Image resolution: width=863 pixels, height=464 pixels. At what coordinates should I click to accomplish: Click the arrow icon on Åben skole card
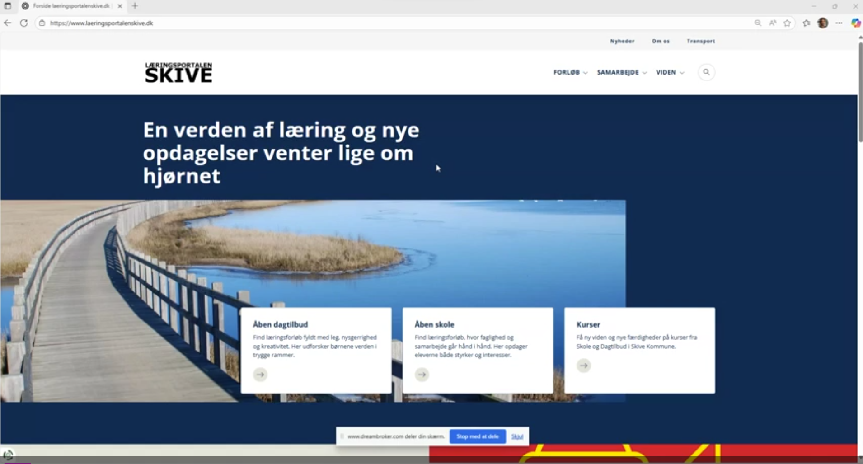(x=422, y=375)
